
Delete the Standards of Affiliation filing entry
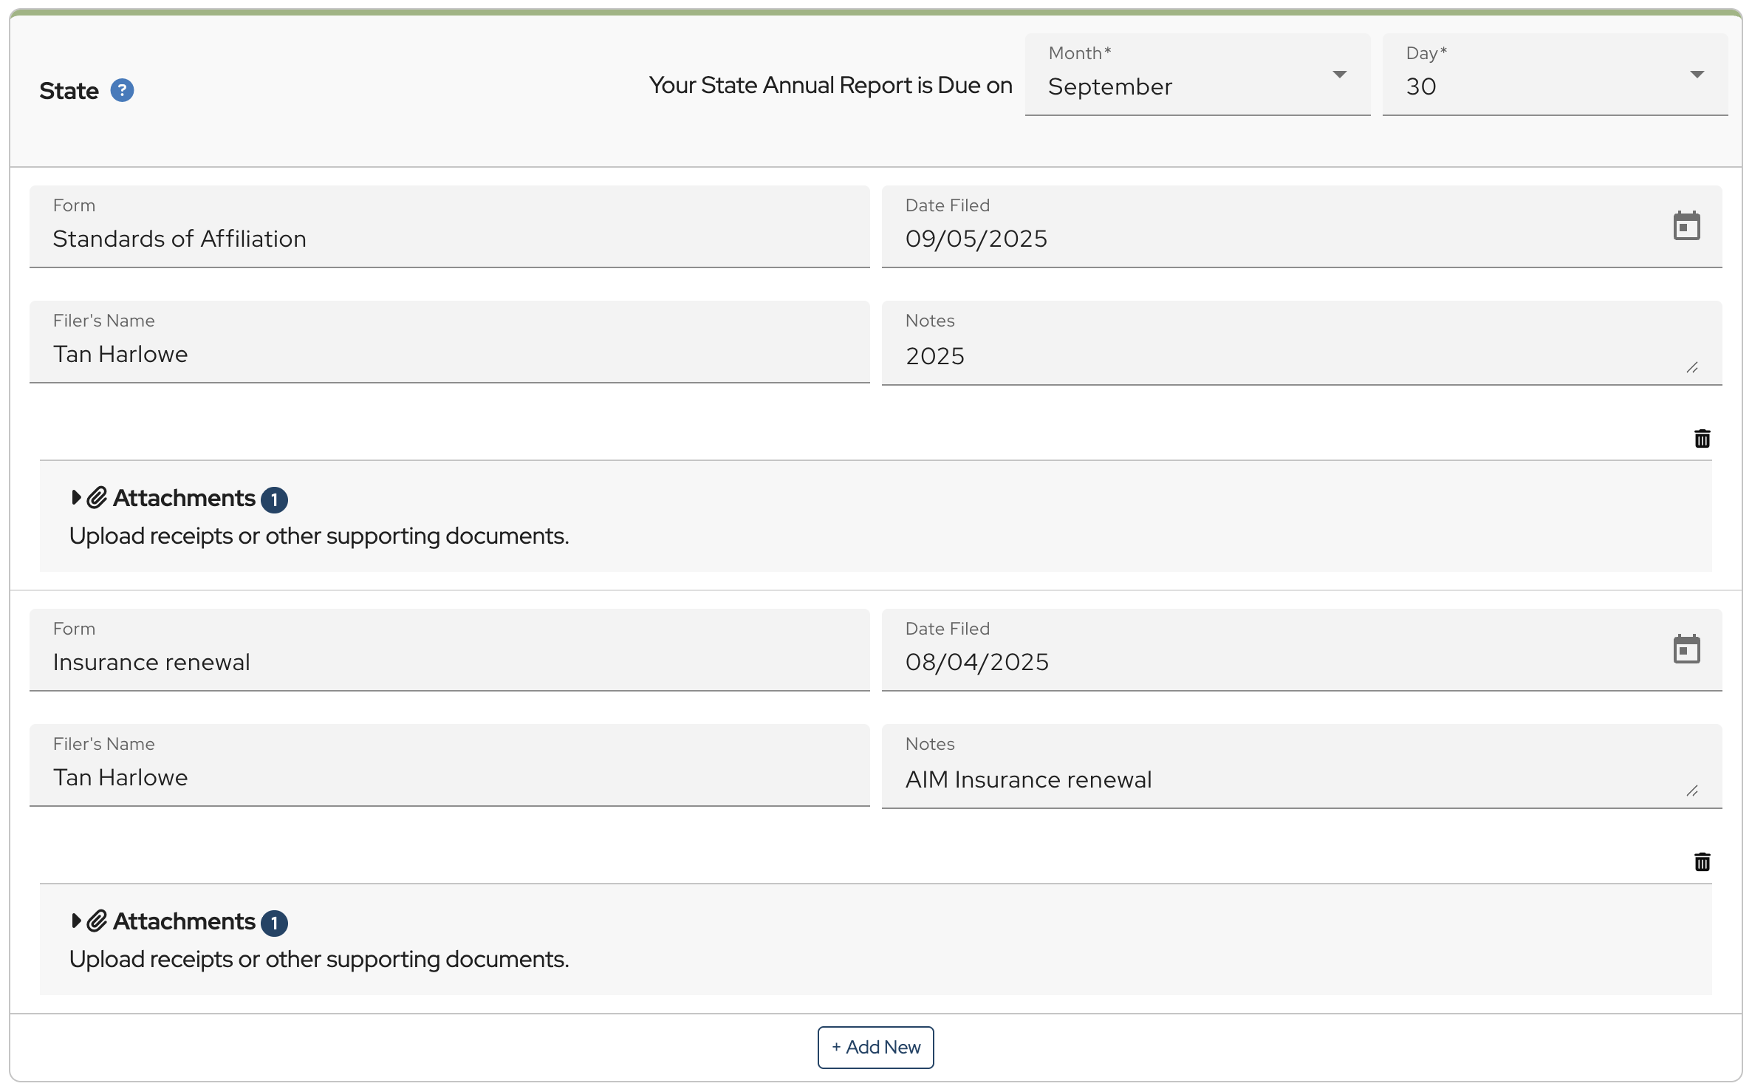(1702, 439)
